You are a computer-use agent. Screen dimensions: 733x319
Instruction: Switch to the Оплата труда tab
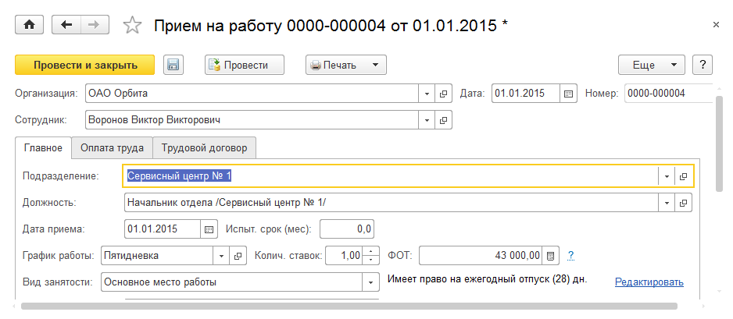click(x=112, y=147)
